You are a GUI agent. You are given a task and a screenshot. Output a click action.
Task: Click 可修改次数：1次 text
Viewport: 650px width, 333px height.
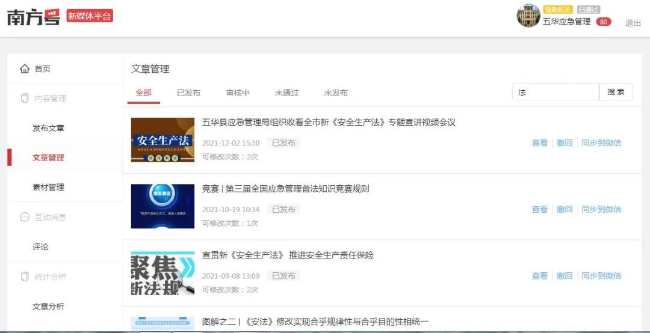point(230,223)
